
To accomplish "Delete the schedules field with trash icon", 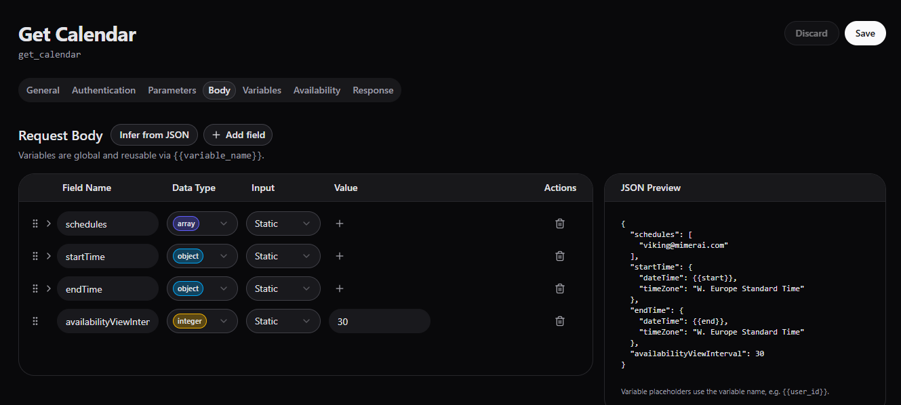I will point(560,223).
